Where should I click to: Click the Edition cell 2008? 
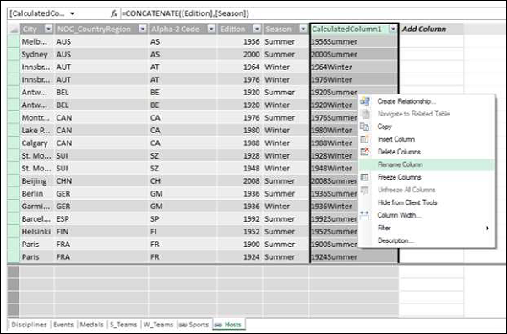tap(240, 181)
